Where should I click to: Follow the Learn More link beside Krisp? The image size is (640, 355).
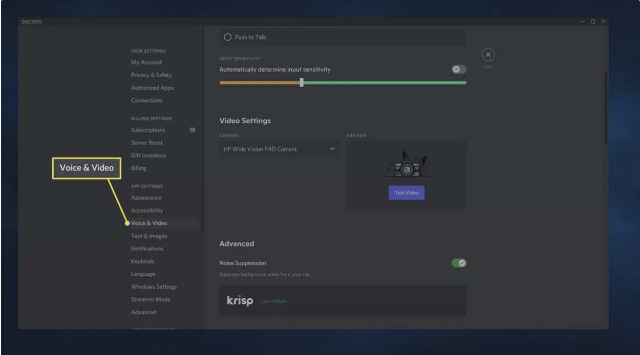tap(273, 301)
